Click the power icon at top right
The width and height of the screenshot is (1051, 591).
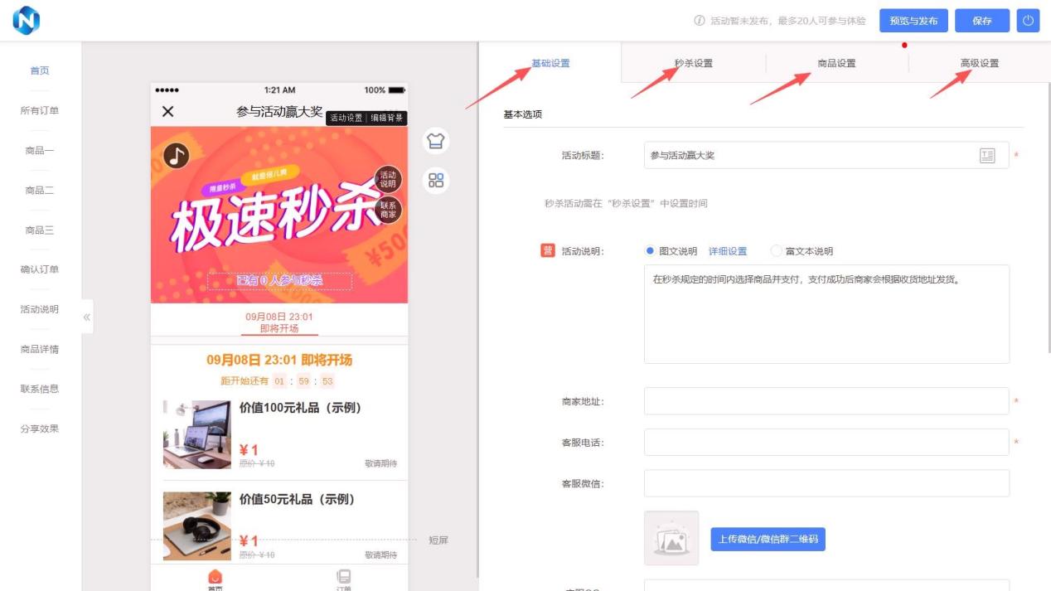1028,21
